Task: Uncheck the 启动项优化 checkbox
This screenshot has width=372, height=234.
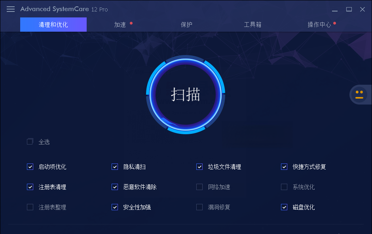Action: coord(30,167)
